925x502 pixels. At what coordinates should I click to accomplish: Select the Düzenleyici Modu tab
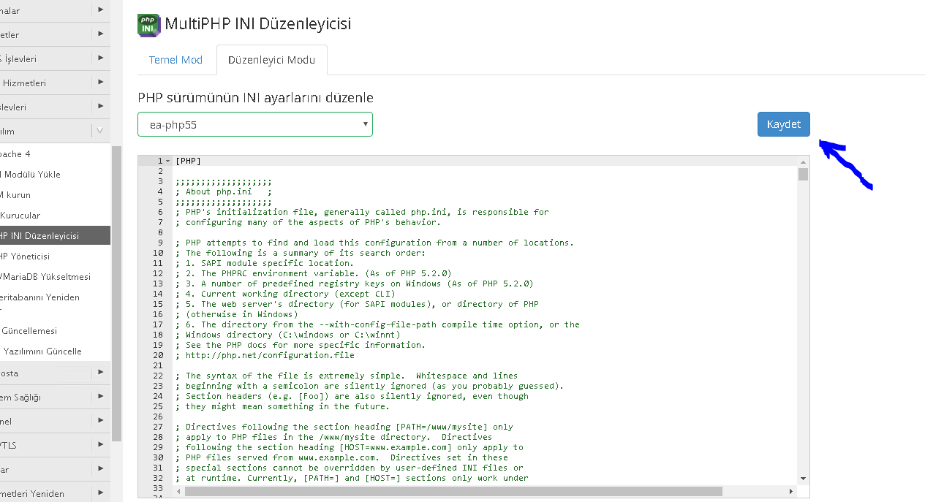coord(271,60)
